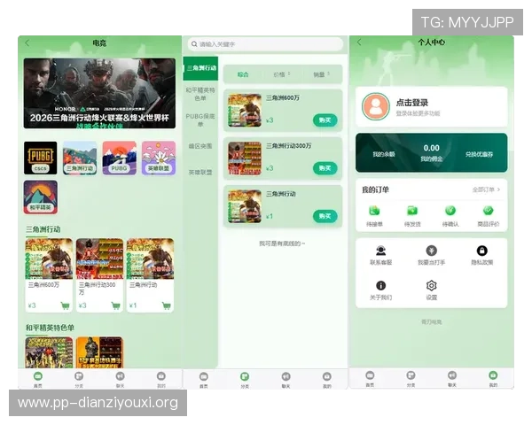
Task: Tap back arrow on the 个人中心 screen
Action: click(359, 42)
